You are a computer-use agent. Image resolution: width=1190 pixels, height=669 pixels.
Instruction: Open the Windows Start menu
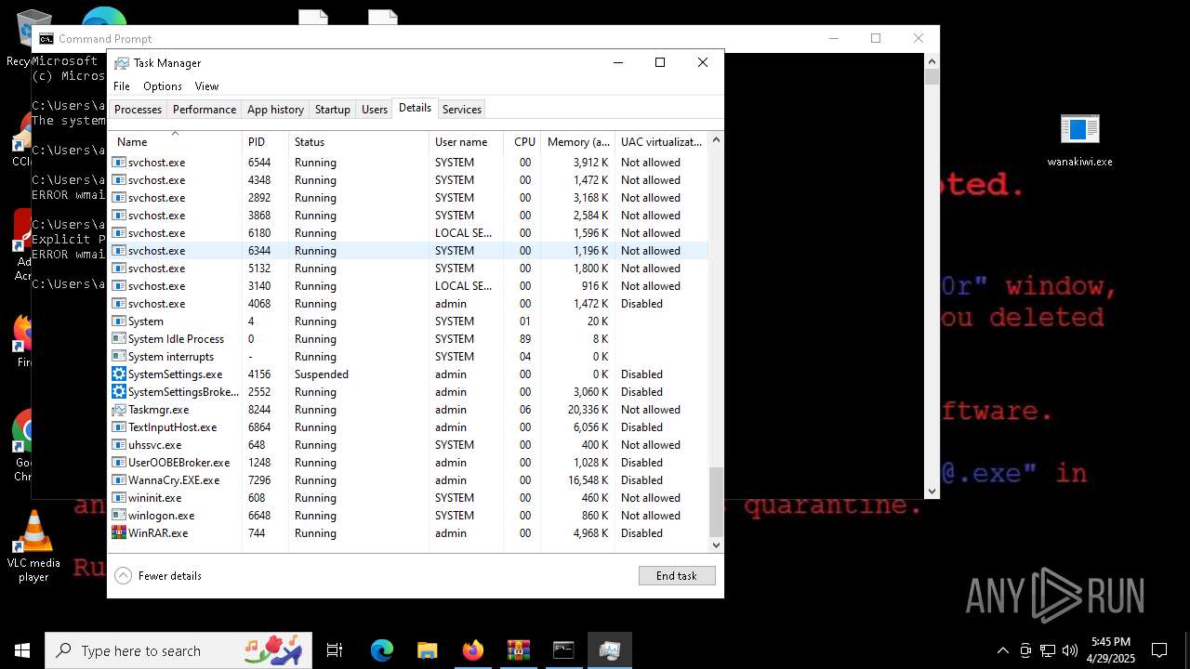(x=22, y=650)
